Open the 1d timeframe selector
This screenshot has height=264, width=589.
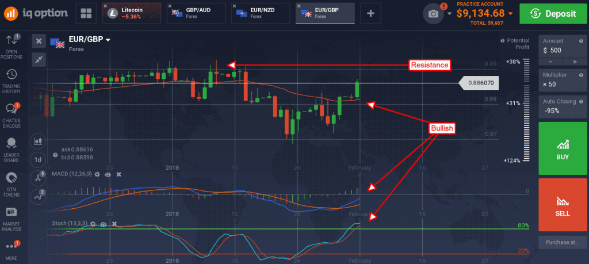coord(38,159)
